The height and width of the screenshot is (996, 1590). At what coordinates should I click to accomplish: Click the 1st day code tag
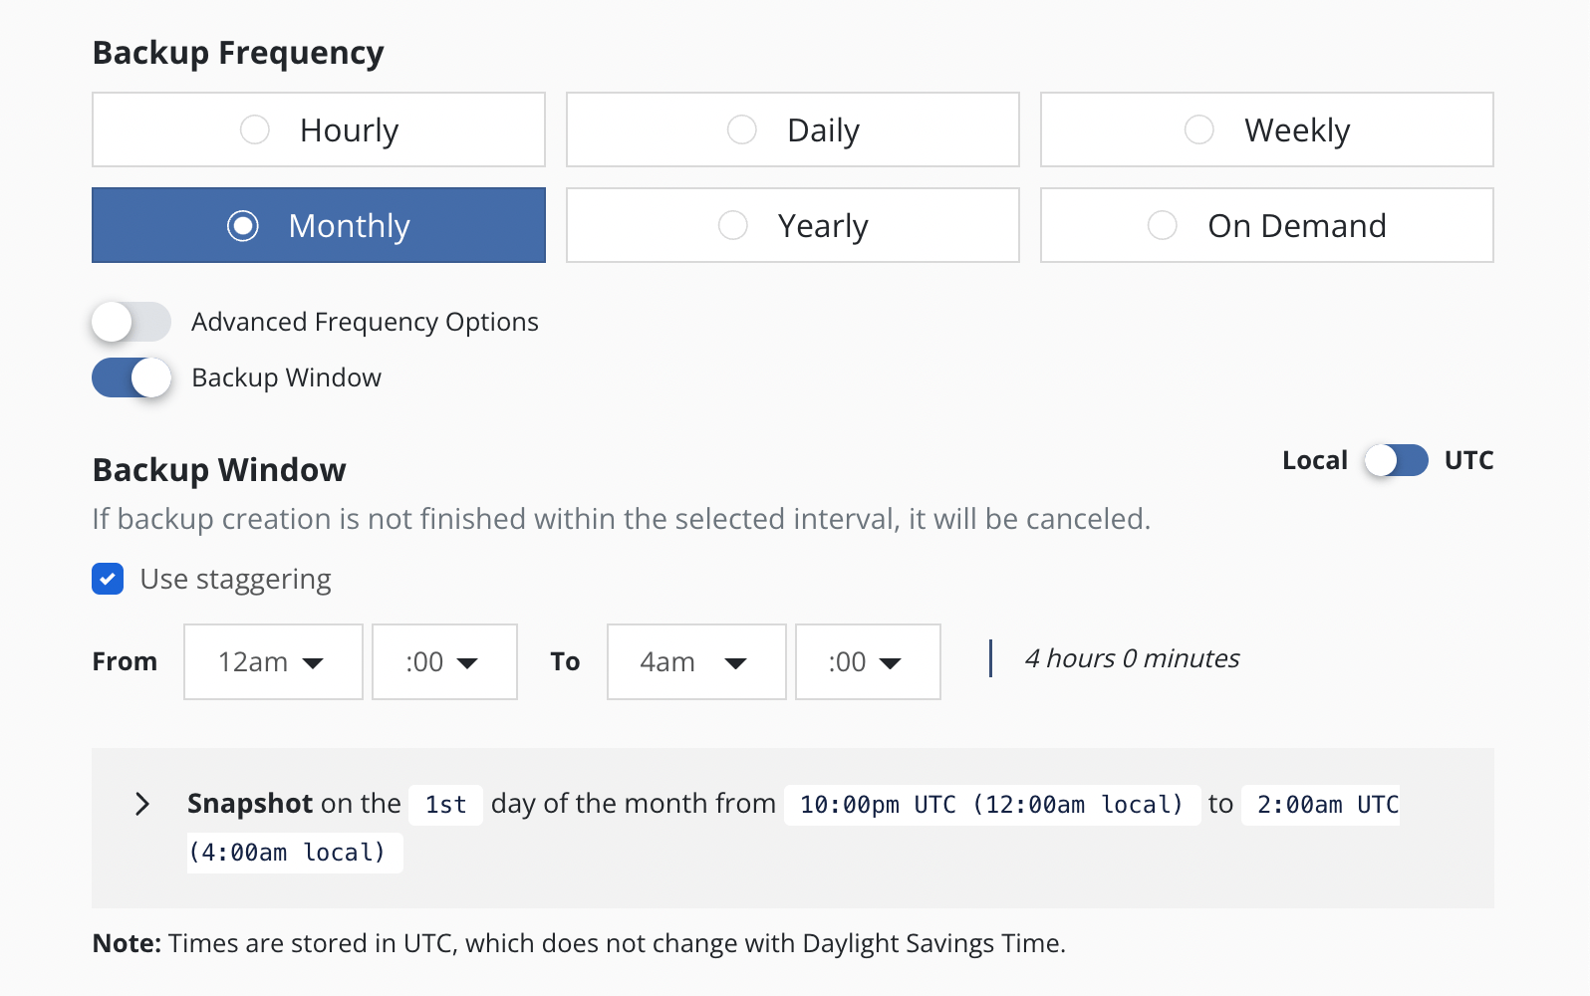pos(445,805)
